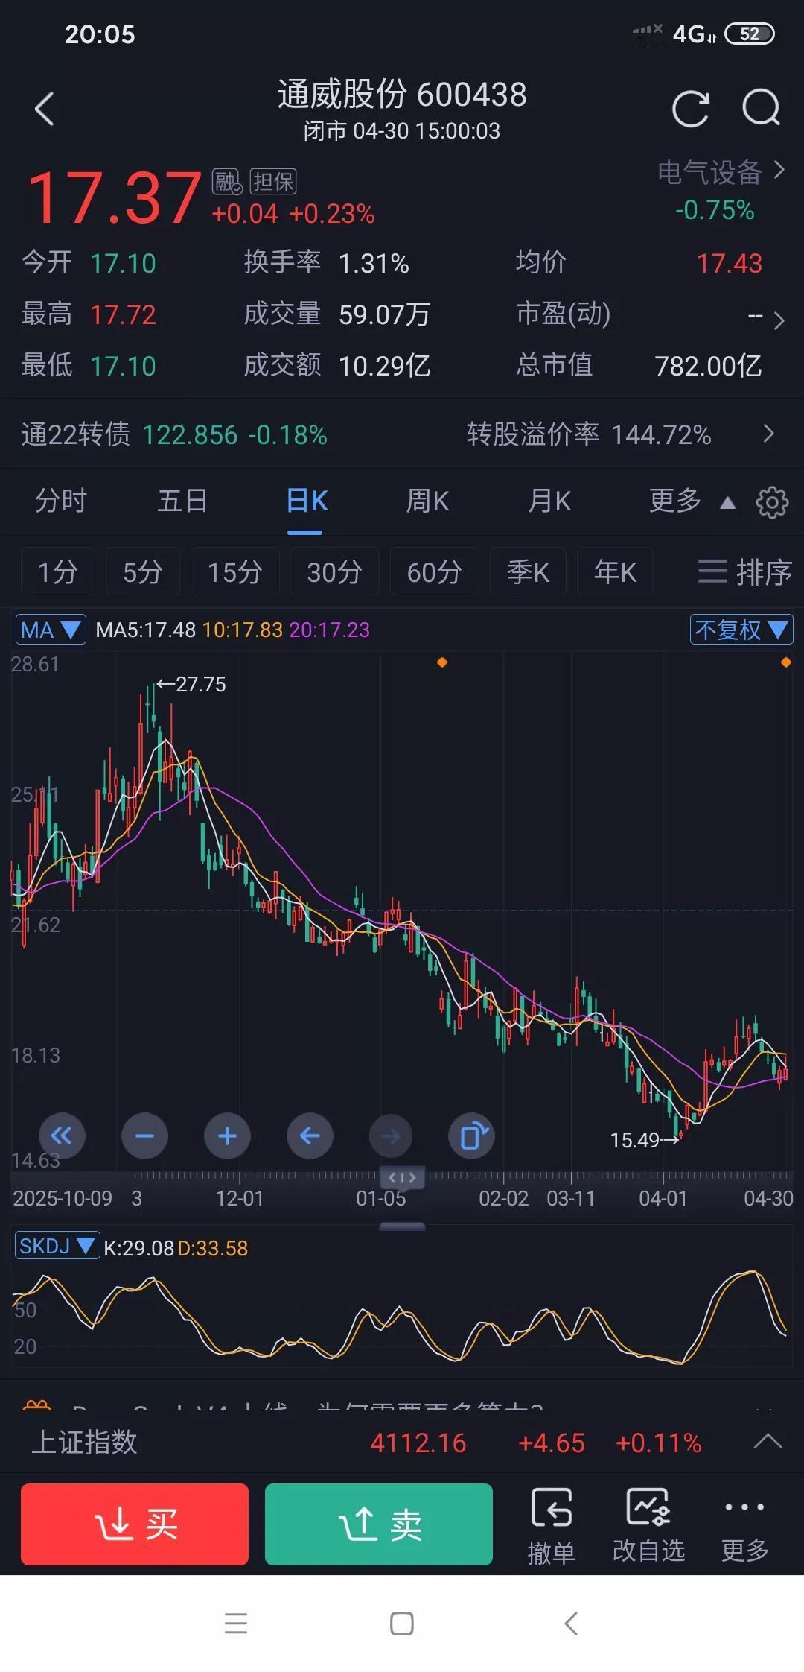This screenshot has height=1672, width=804.
Task: Open 改自选 watchlist editor
Action: tap(648, 1525)
